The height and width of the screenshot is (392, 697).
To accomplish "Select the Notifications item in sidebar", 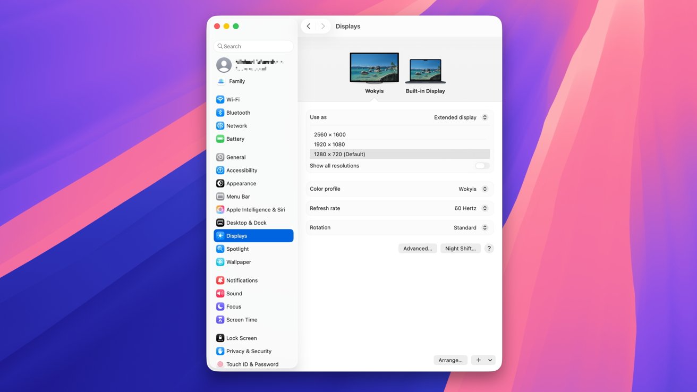I will coord(242,280).
